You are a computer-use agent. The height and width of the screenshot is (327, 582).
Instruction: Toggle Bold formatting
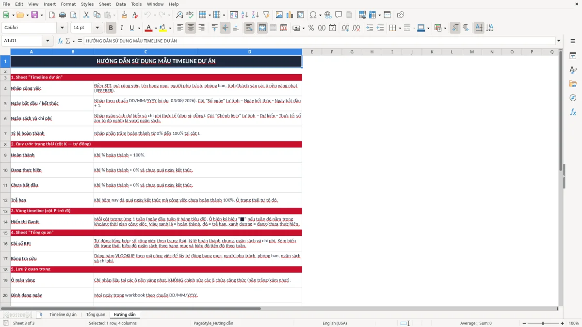(111, 28)
